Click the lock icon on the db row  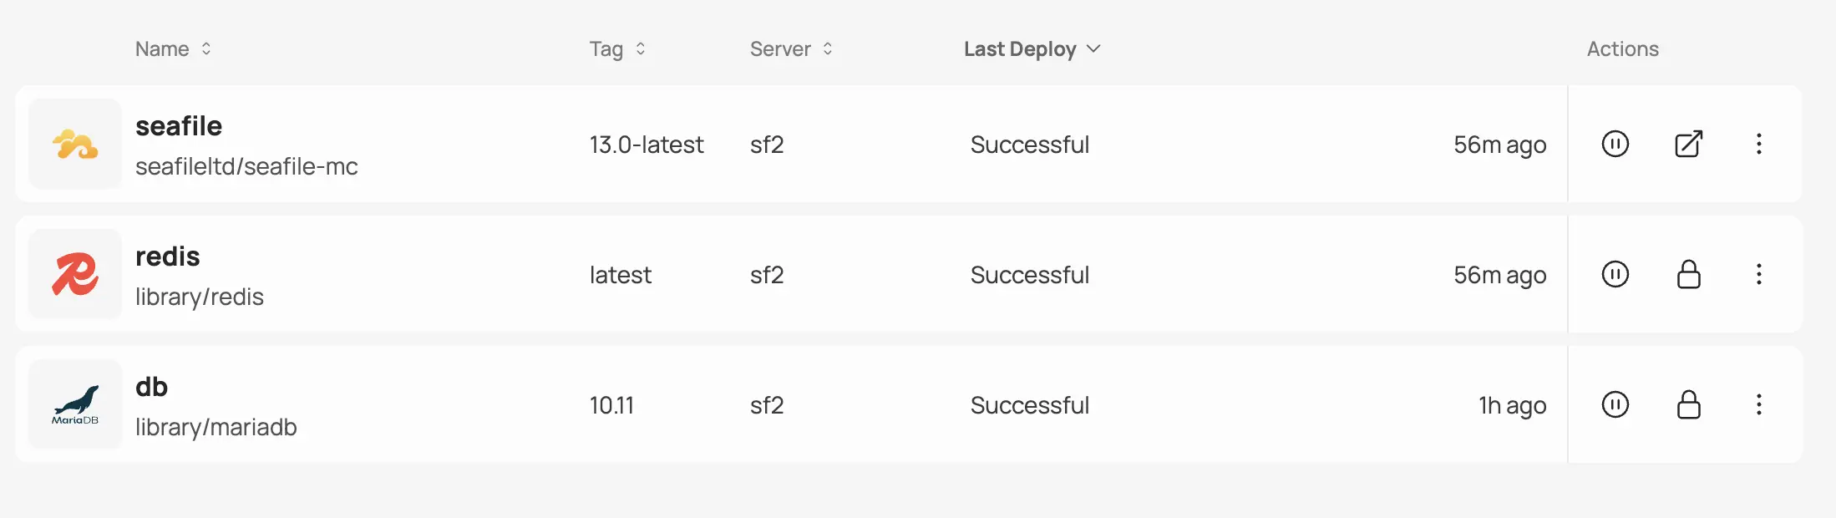pos(1686,404)
